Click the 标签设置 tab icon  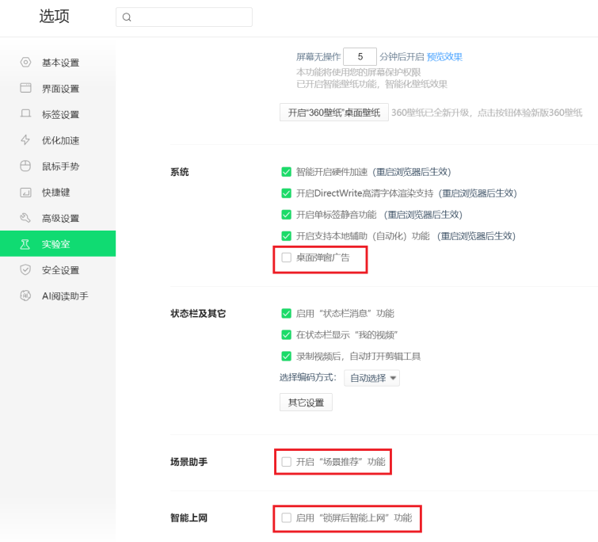click(25, 113)
